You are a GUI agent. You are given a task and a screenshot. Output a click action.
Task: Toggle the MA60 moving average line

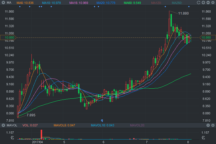coord(132,3)
